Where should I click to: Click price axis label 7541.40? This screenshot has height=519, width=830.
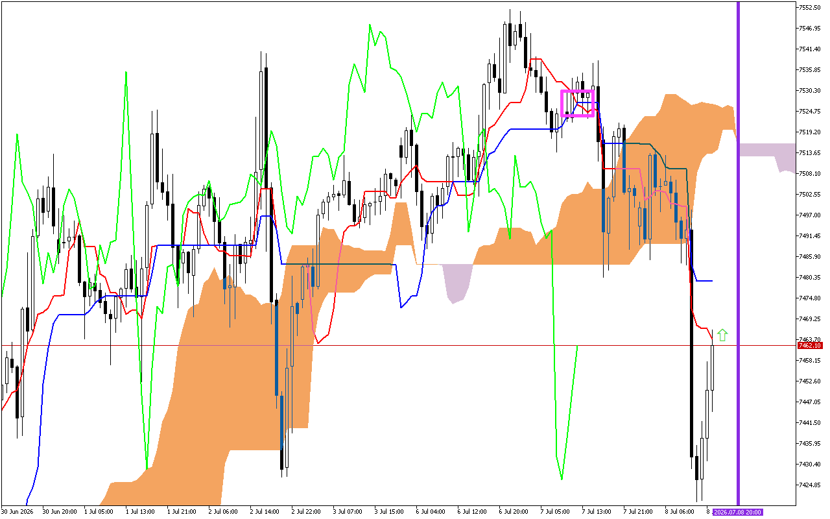coord(809,49)
